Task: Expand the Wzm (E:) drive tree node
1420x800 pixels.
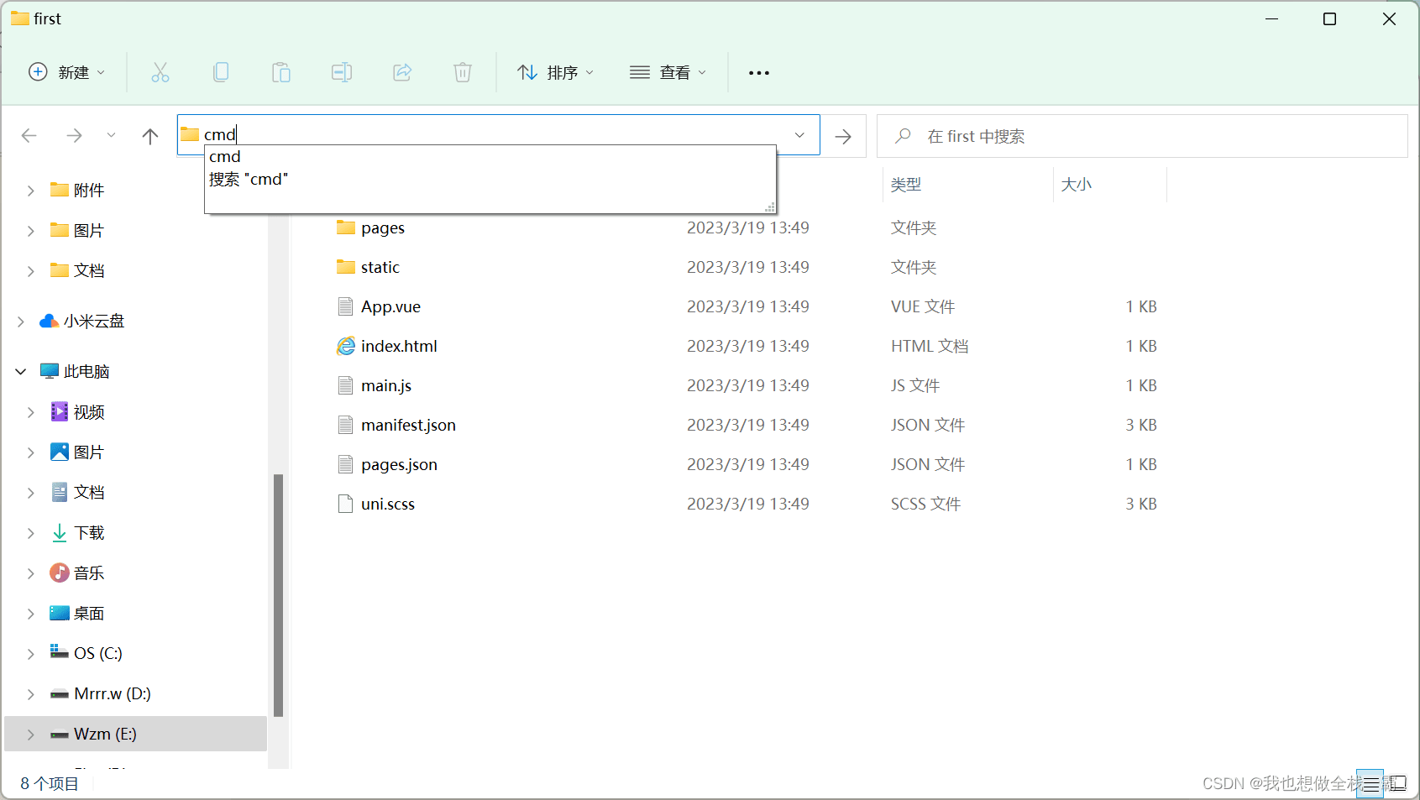Action: (31, 735)
